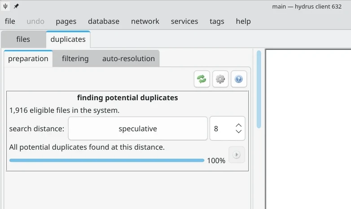Select the preparation tab
351x209 pixels.
coord(28,58)
